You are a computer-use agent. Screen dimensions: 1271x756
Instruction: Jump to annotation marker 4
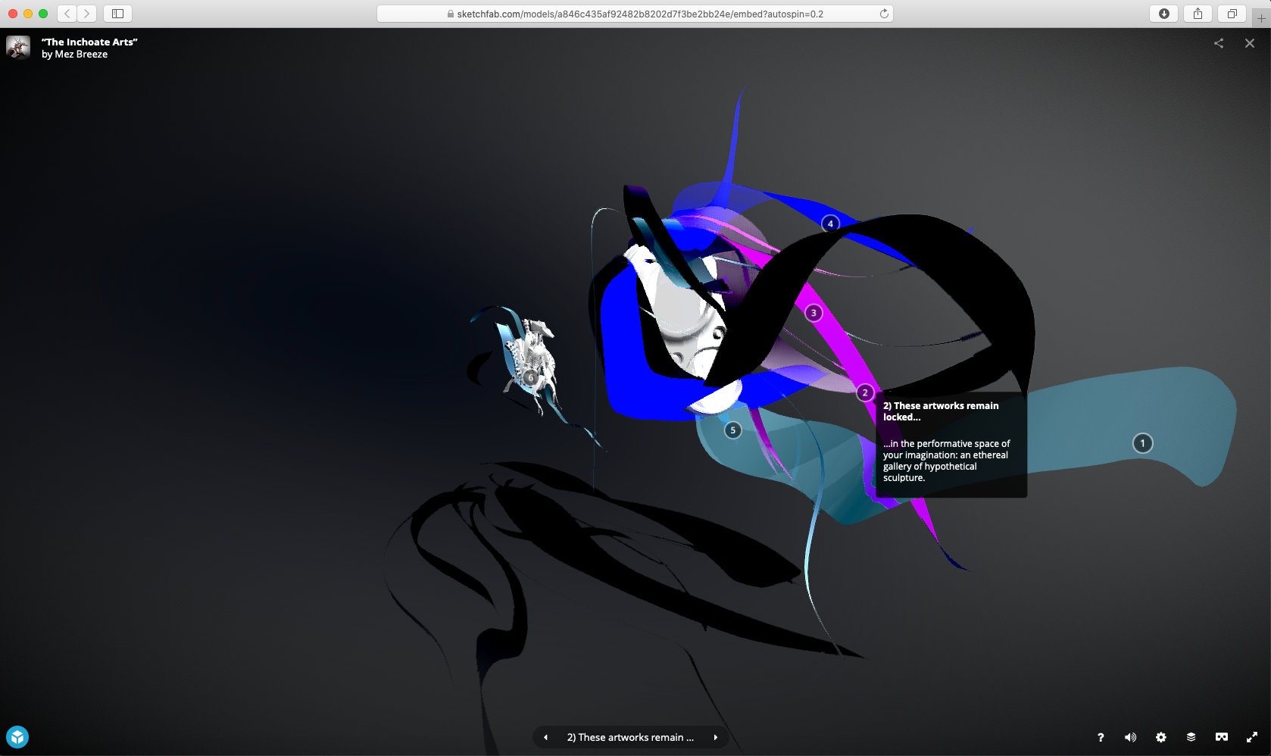pos(830,223)
